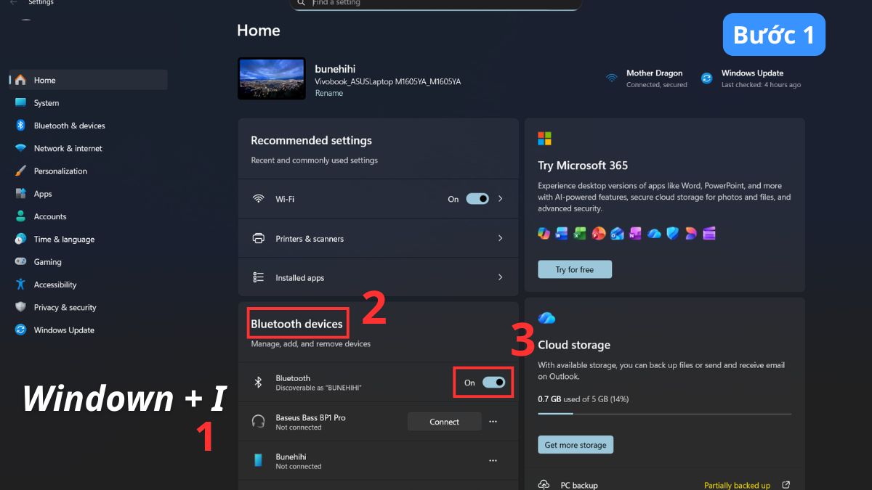
Task: Click the Find a setting search box
Action: (x=436, y=4)
